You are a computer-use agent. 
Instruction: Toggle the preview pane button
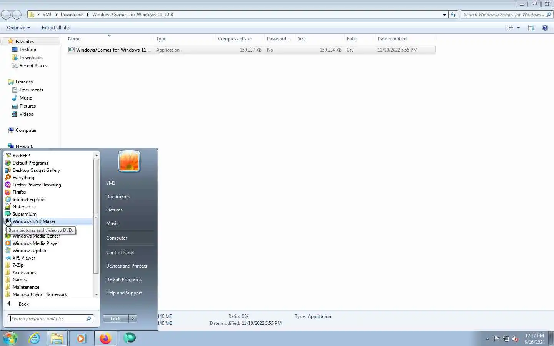point(531,28)
